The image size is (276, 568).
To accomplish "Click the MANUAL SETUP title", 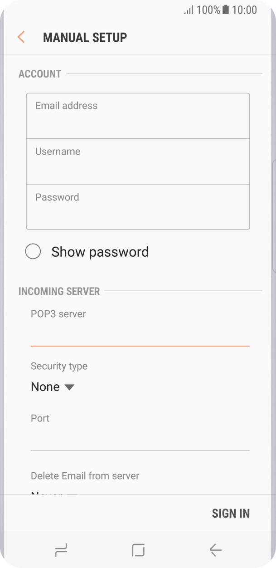I will [85, 37].
